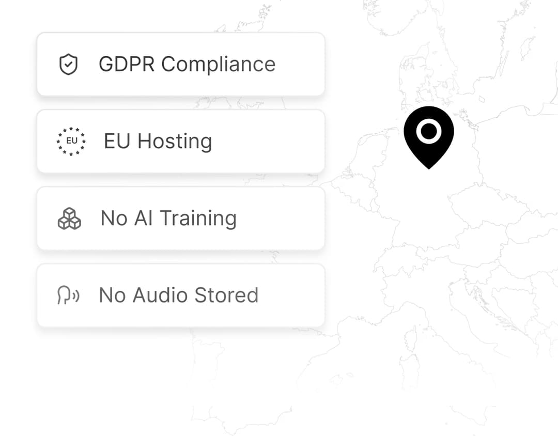This screenshot has height=436, width=558.
Task: Click the stacked cubes icon
Action: pos(70,218)
